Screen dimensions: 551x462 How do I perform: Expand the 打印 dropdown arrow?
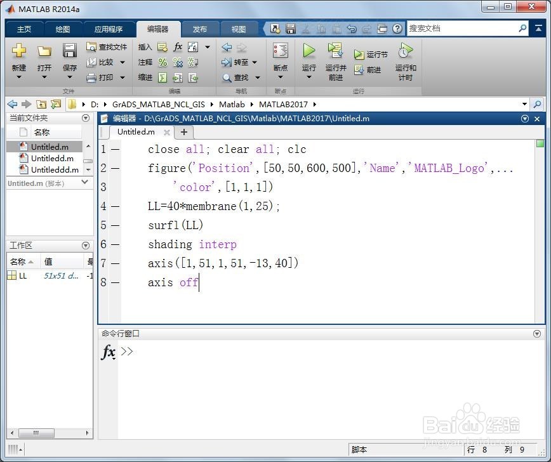pyautogui.click(x=123, y=77)
